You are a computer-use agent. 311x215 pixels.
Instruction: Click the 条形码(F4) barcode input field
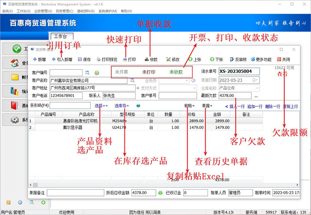coord(70,105)
